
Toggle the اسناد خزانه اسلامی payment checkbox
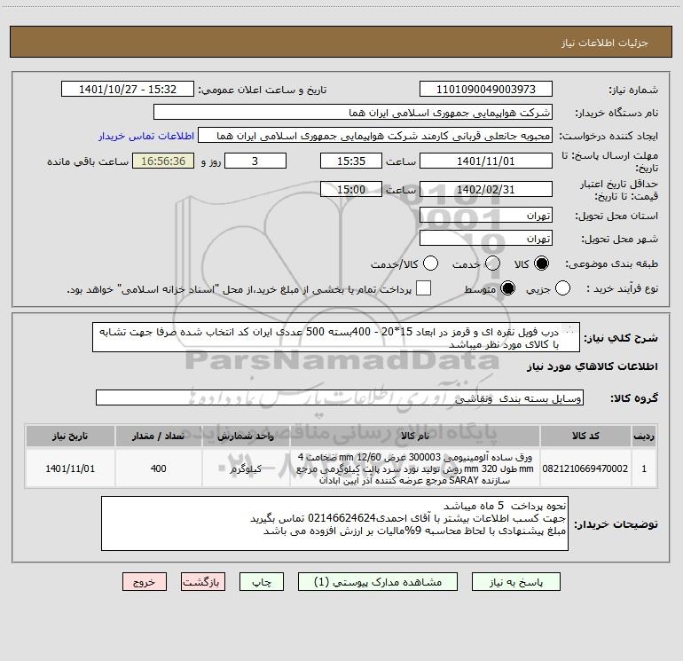(x=423, y=288)
